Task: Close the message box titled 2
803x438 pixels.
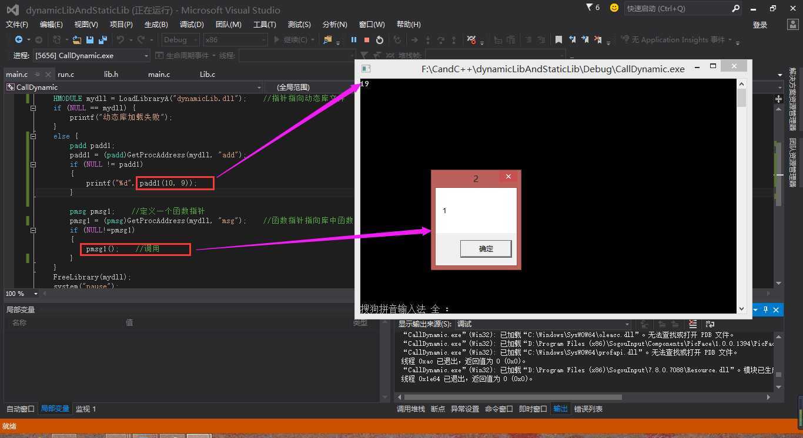Action: click(508, 176)
